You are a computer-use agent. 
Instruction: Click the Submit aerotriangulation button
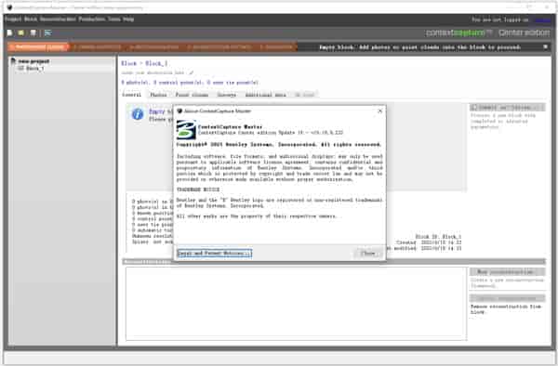[x=507, y=108]
